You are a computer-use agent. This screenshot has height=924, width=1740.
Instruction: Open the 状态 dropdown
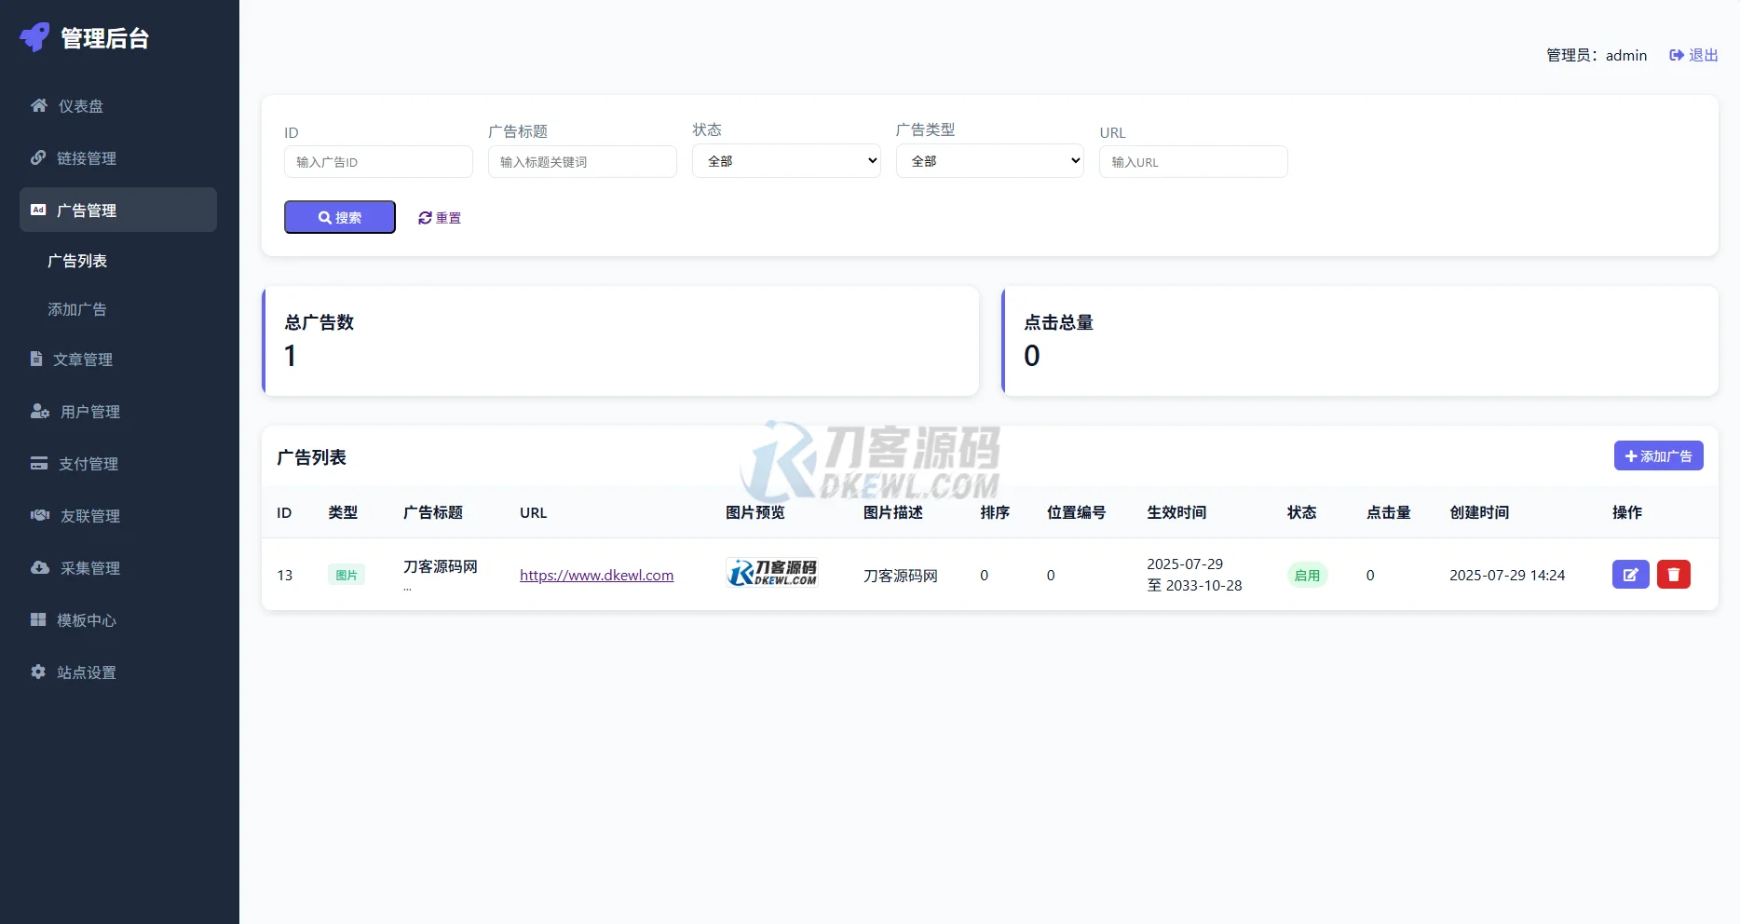pos(785,160)
